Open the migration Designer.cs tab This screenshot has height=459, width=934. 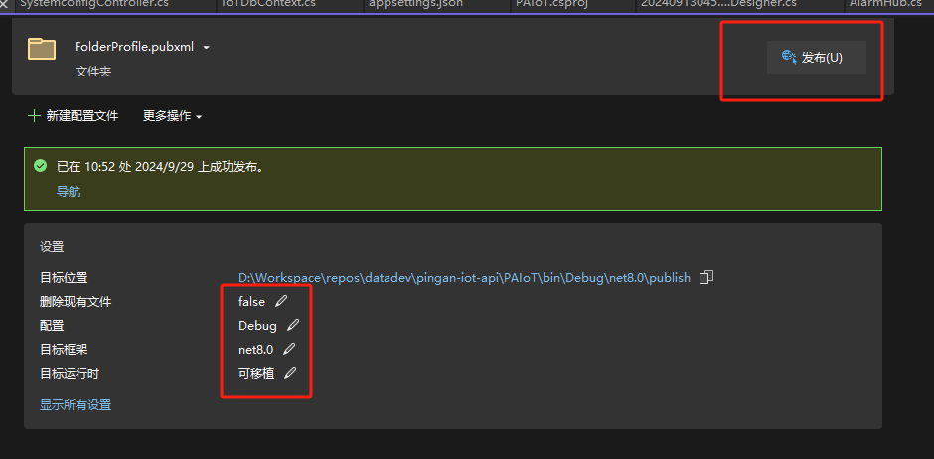coord(718,4)
